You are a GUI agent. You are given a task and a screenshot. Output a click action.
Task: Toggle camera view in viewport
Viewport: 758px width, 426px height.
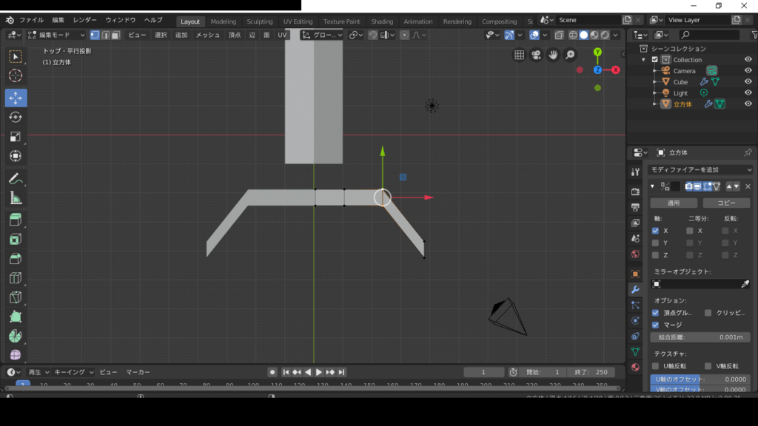(536, 55)
